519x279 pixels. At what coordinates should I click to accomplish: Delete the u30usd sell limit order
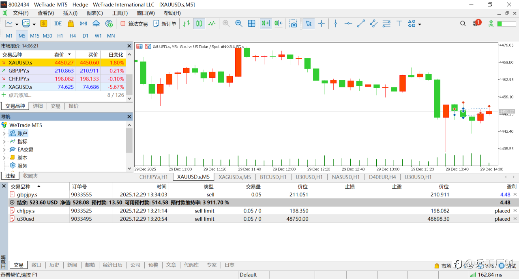515,219
